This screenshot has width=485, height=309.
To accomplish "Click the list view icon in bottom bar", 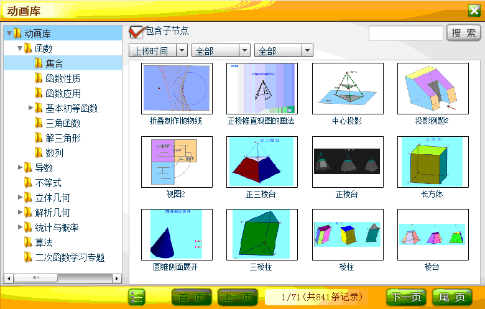I will [136, 297].
